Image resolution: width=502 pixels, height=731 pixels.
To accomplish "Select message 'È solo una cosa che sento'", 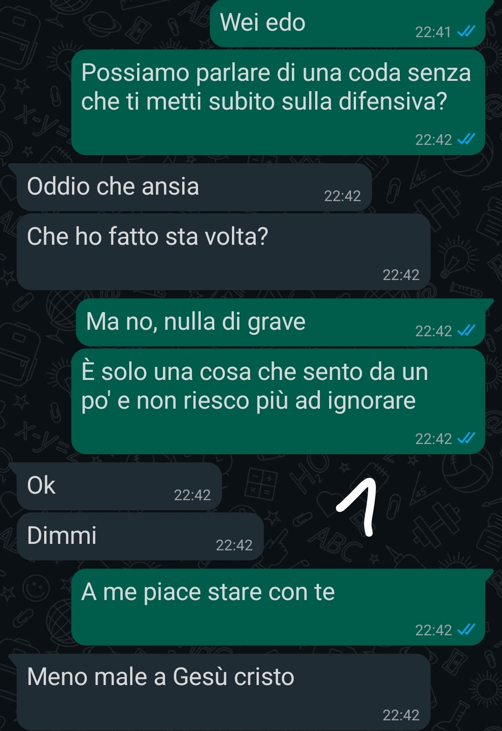I will 278,401.
